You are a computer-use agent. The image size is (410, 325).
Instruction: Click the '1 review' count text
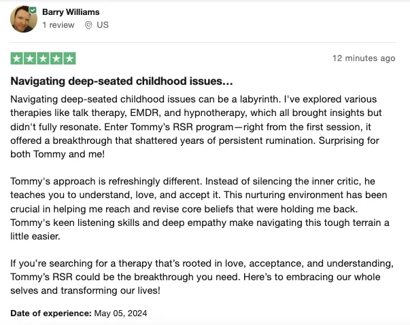click(58, 25)
